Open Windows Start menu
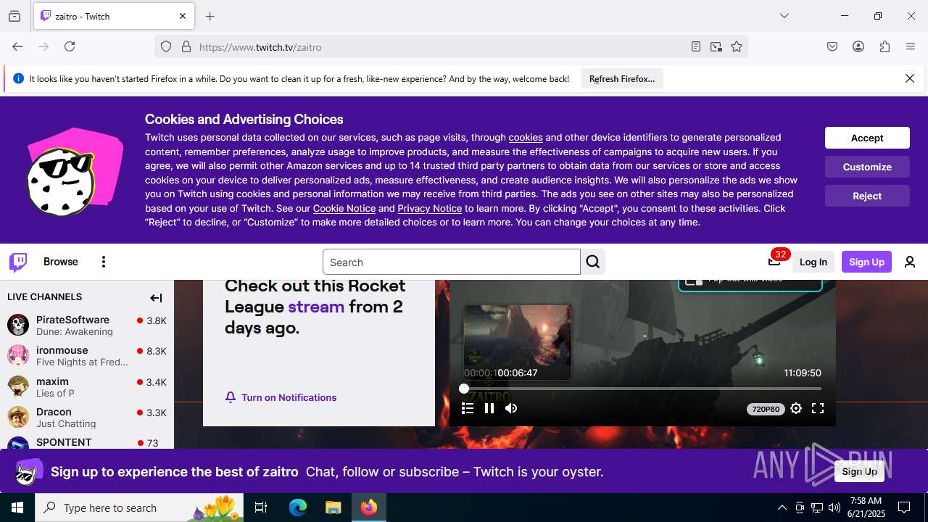 click(17, 507)
